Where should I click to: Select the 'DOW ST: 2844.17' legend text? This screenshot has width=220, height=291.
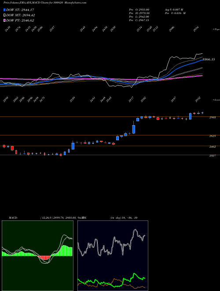point(20,10)
